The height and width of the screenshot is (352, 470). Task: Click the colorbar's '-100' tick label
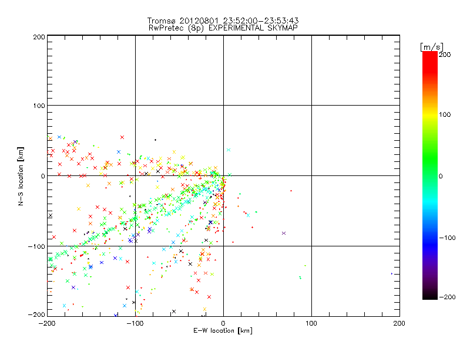pyautogui.click(x=448, y=238)
